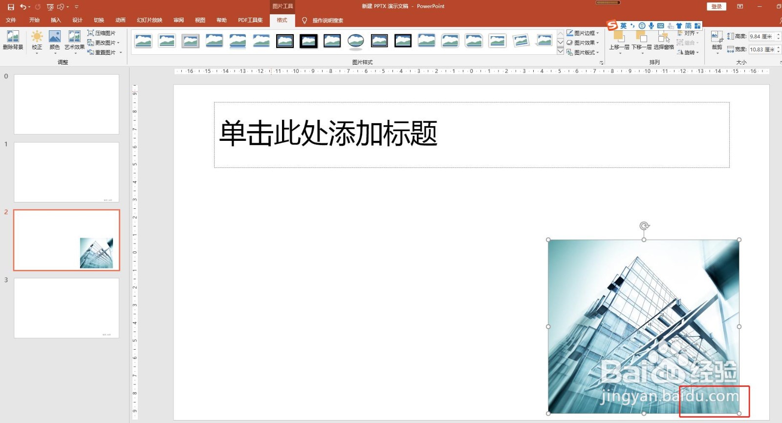Open the File (文件) menu tab

click(x=11, y=20)
